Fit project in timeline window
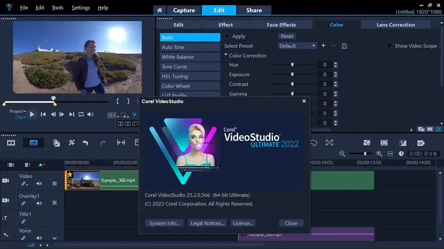This screenshot has width=444, height=249. coord(390,154)
